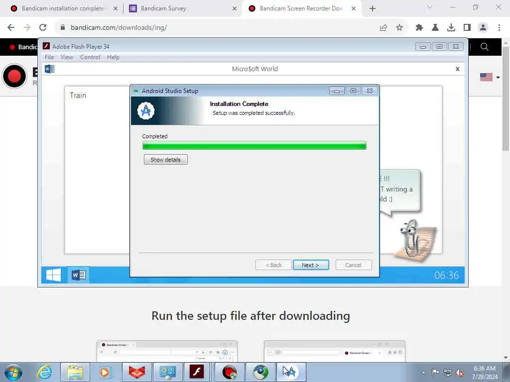
Task: Open the profile avatar icon
Action: [483, 28]
